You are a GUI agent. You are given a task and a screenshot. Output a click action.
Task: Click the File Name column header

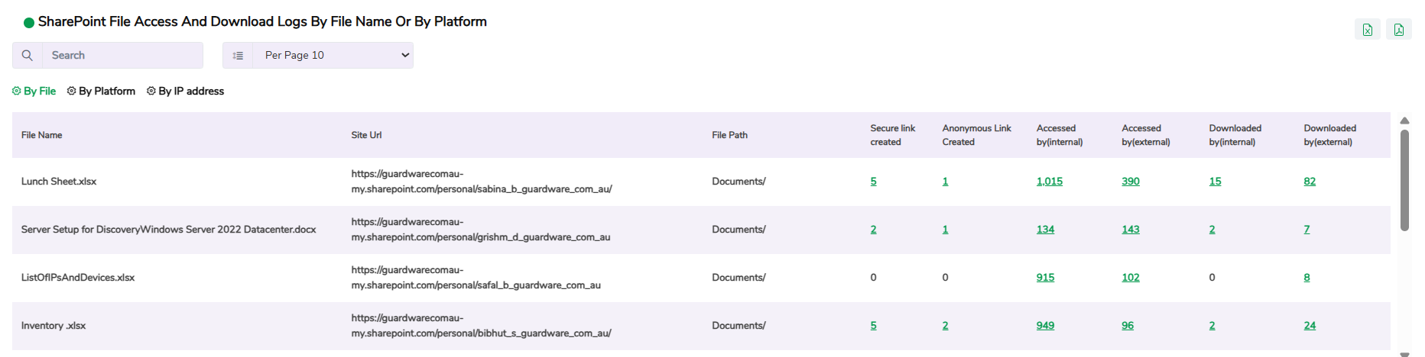42,135
